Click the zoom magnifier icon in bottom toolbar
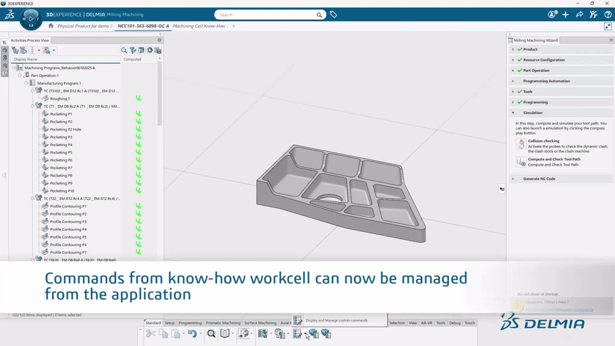Screen dimensions: 615x346 click(211, 334)
